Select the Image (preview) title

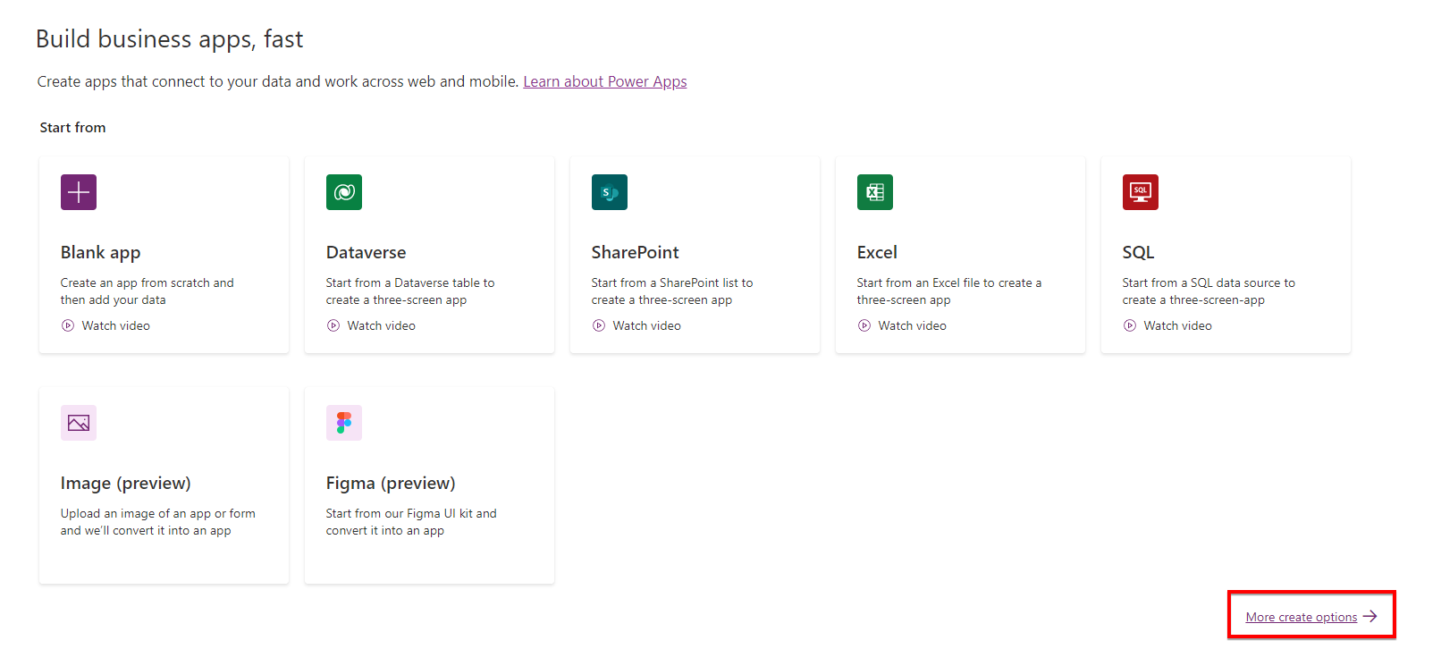tap(126, 484)
